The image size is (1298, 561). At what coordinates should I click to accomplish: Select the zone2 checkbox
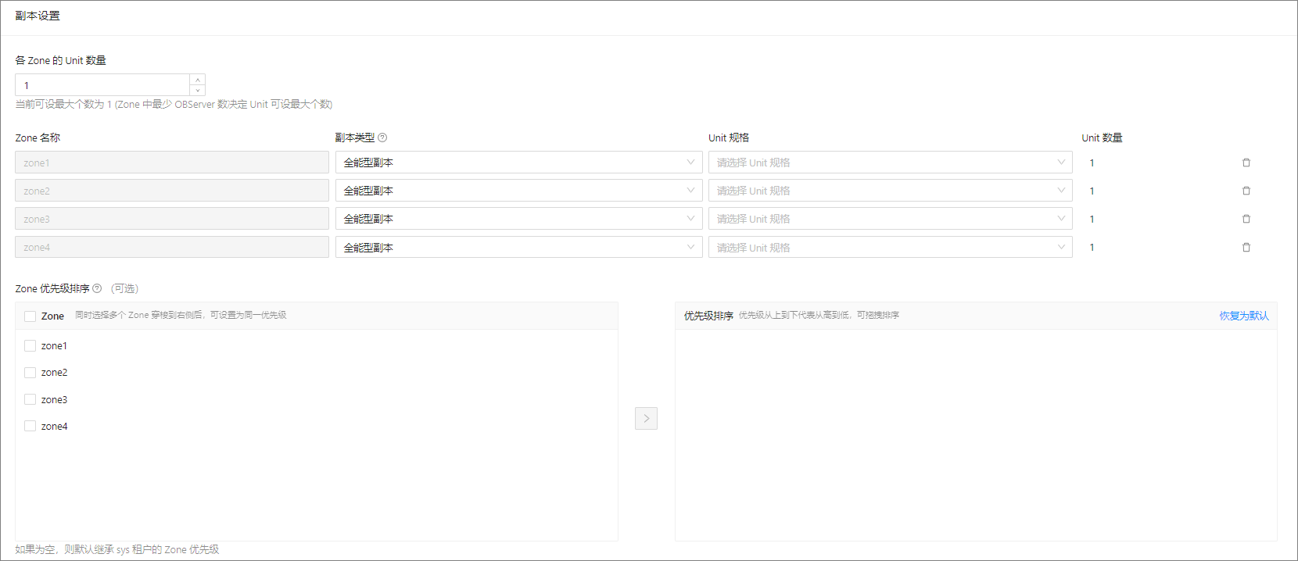(30, 373)
